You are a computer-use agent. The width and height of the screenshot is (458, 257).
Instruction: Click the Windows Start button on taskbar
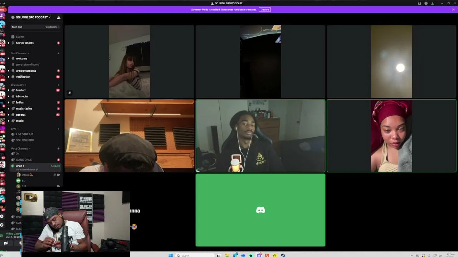pos(171,255)
